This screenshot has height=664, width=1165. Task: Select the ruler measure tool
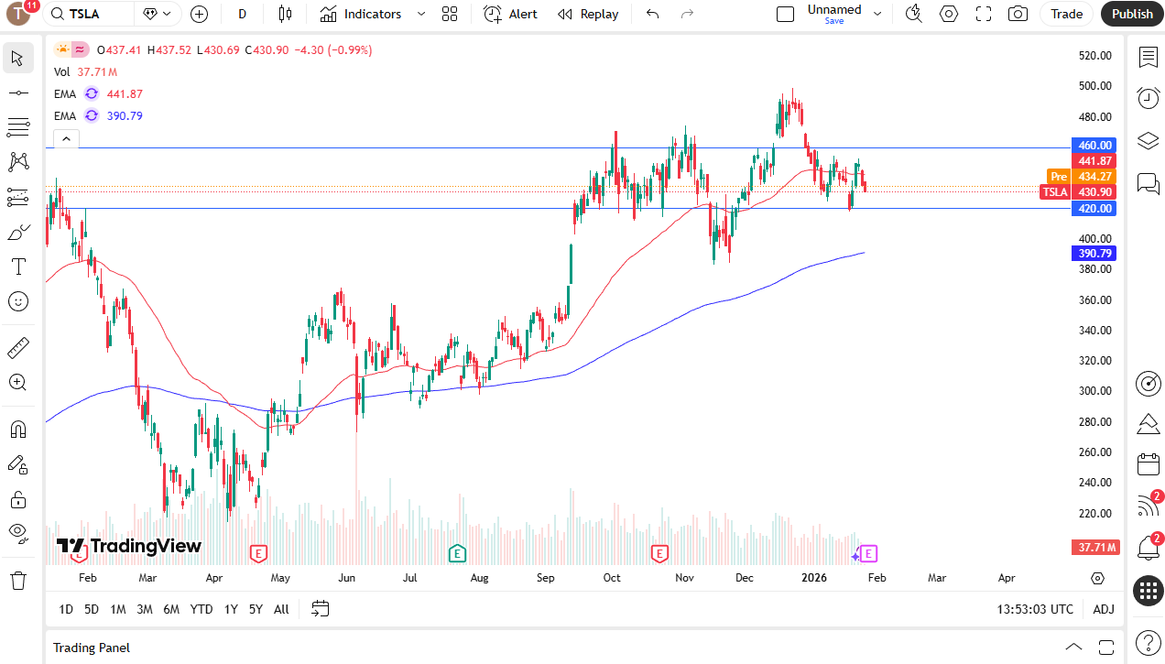(x=17, y=348)
